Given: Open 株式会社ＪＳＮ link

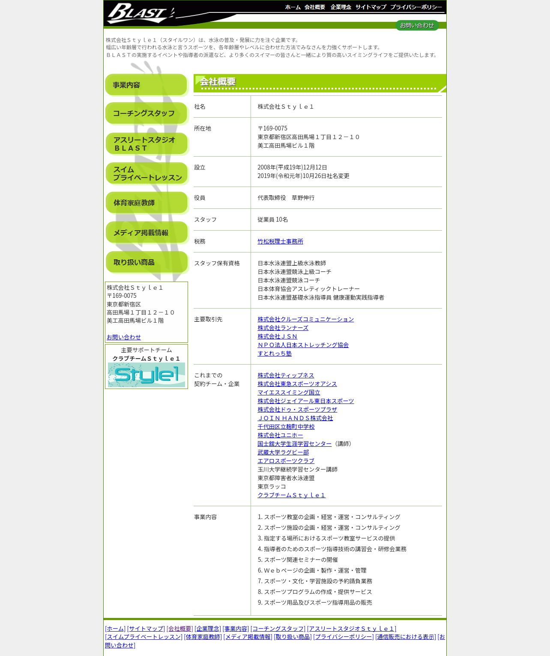Looking at the screenshot, I should tap(277, 336).
